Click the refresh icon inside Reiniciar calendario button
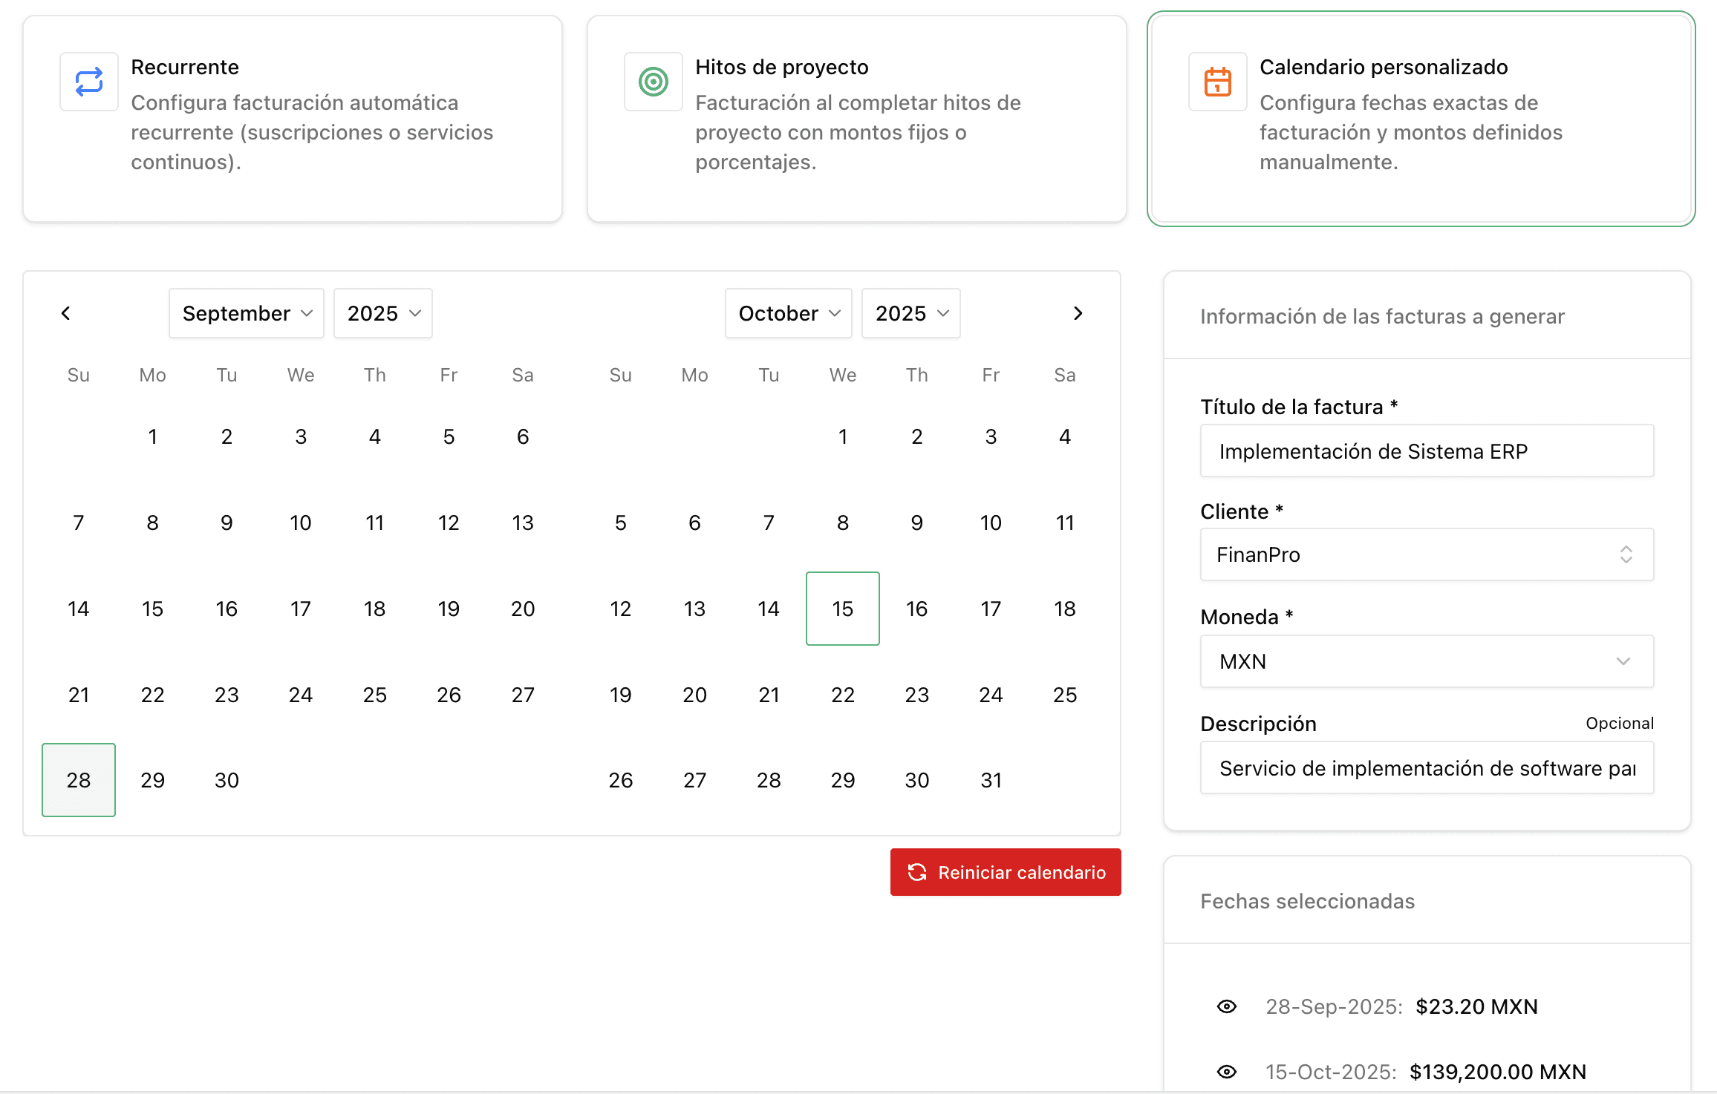The image size is (1717, 1094). 916,872
